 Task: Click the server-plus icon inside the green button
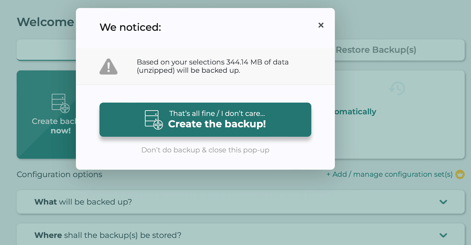tap(153, 120)
